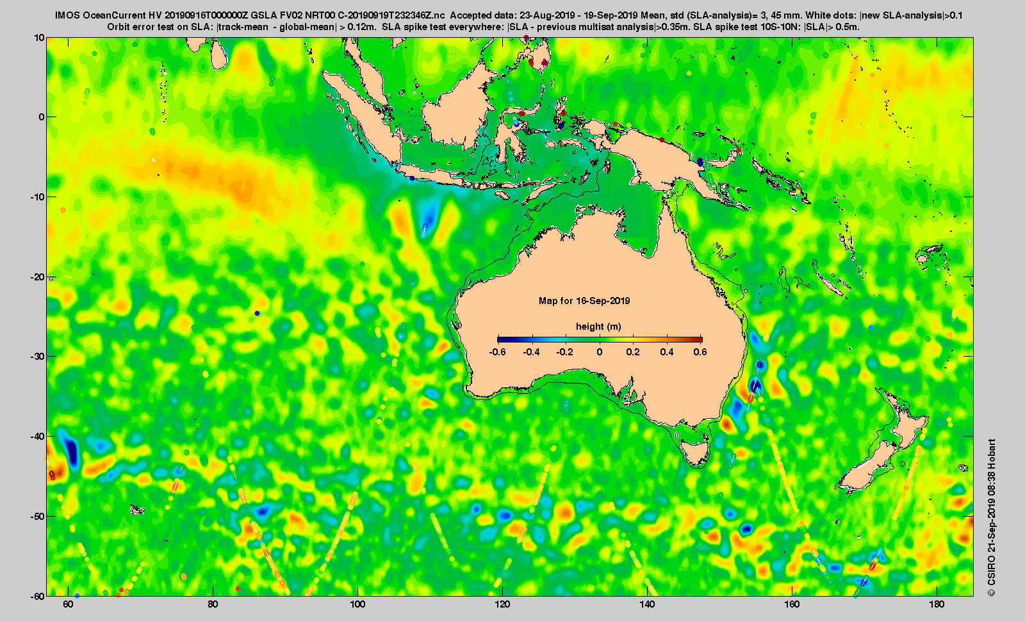The width and height of the screenshot is (1025, 621).
Task: Click the 'Orbit error test on SLA' subtitle line
Action: pyautogui.click(x=483, y=27)
